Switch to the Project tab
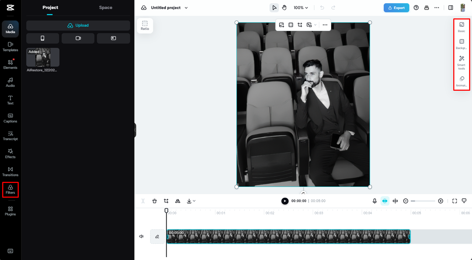The image size is (472, 260). 50,7
